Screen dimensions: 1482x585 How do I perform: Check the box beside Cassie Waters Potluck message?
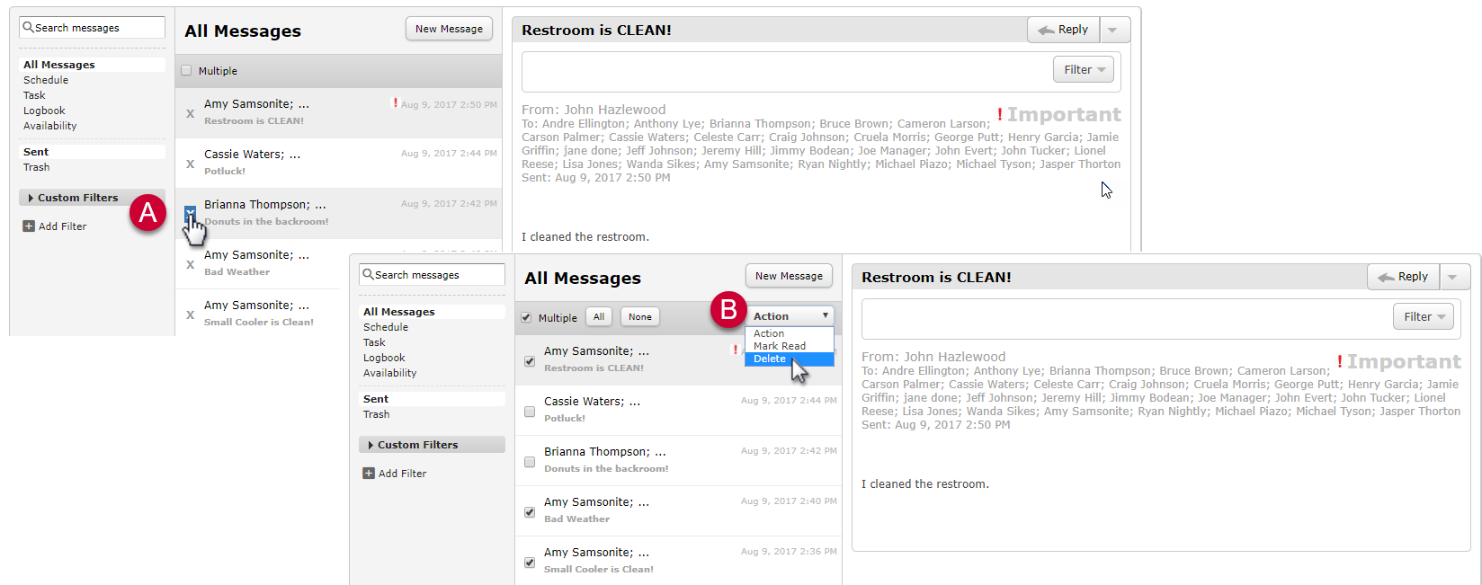click(x=530, y=412)
